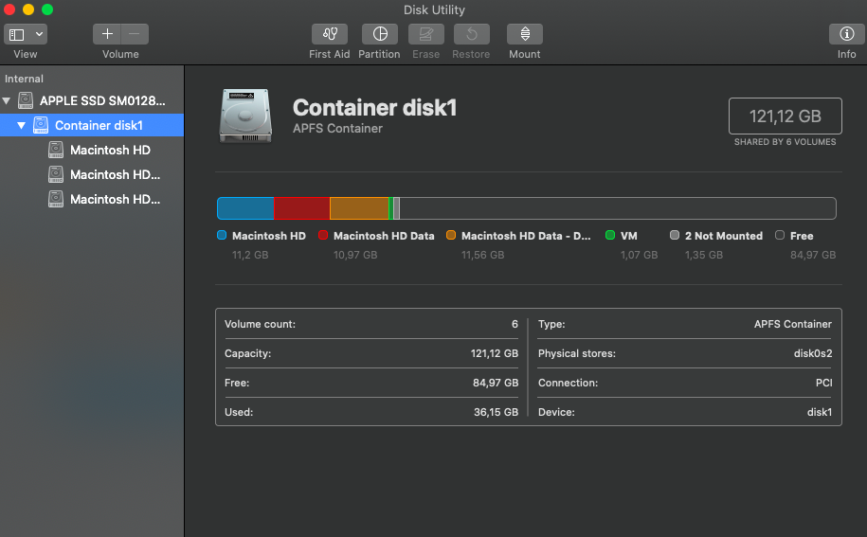Click the Container disk1 title heading

375,108
